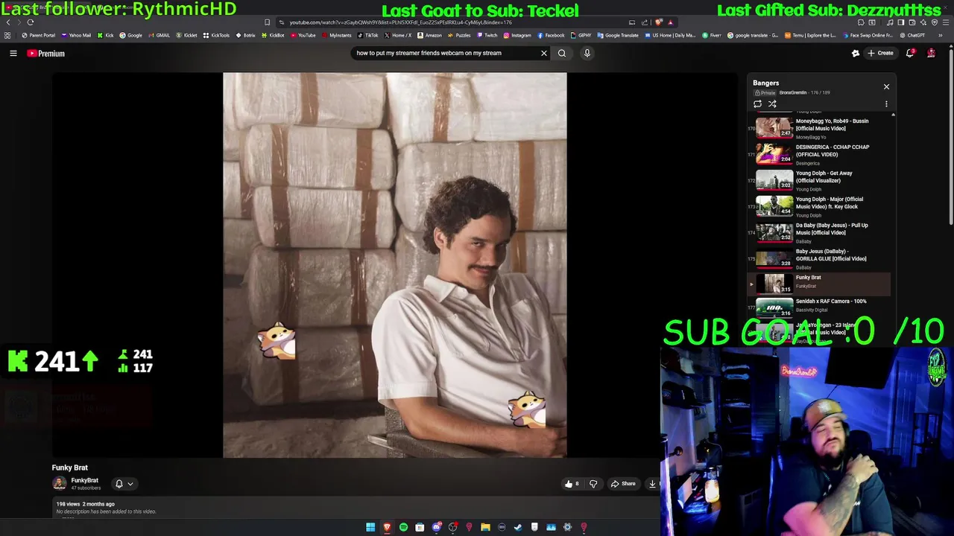Open the TikTok bookmark
954x536 pixels.
[367, 35]
